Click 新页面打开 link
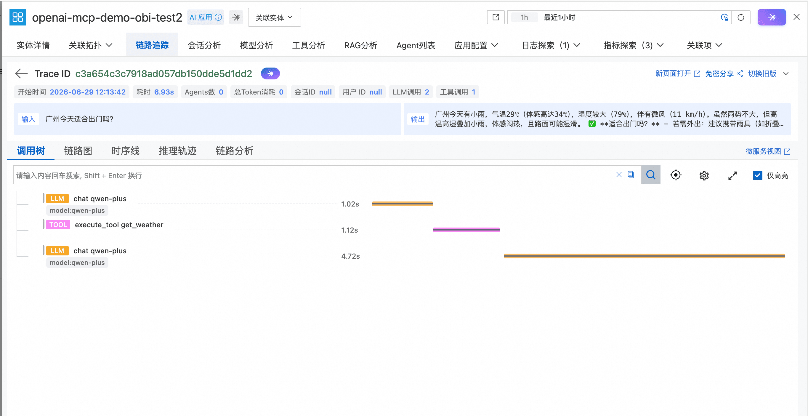The image size is (808, 416). click(x=677, y=73)
